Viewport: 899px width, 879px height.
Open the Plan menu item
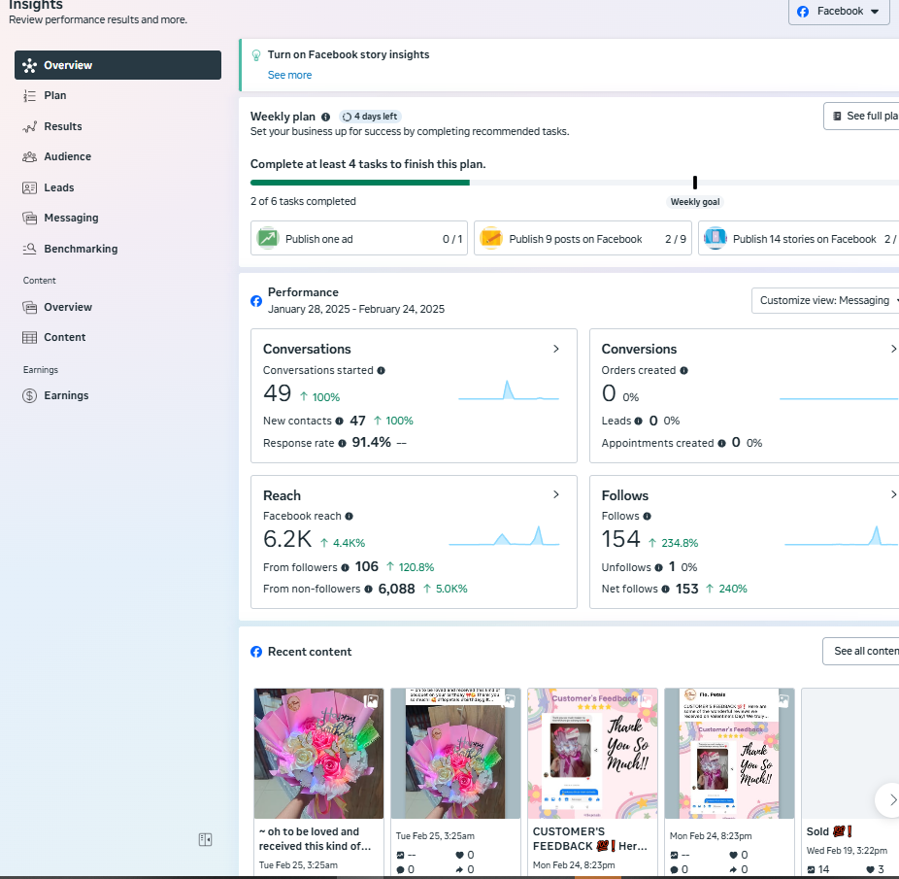(117, 96)
